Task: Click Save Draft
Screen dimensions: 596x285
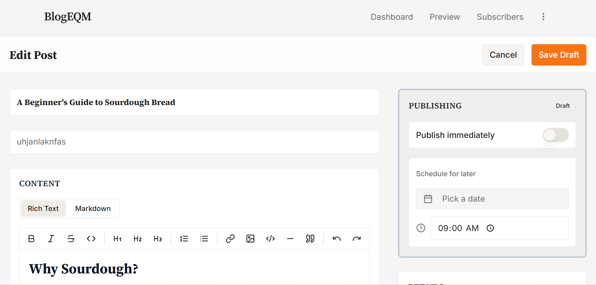Action: [559, 55]
